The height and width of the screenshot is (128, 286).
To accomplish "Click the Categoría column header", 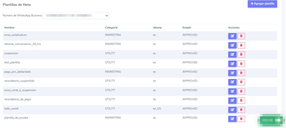I will [111, 28].
